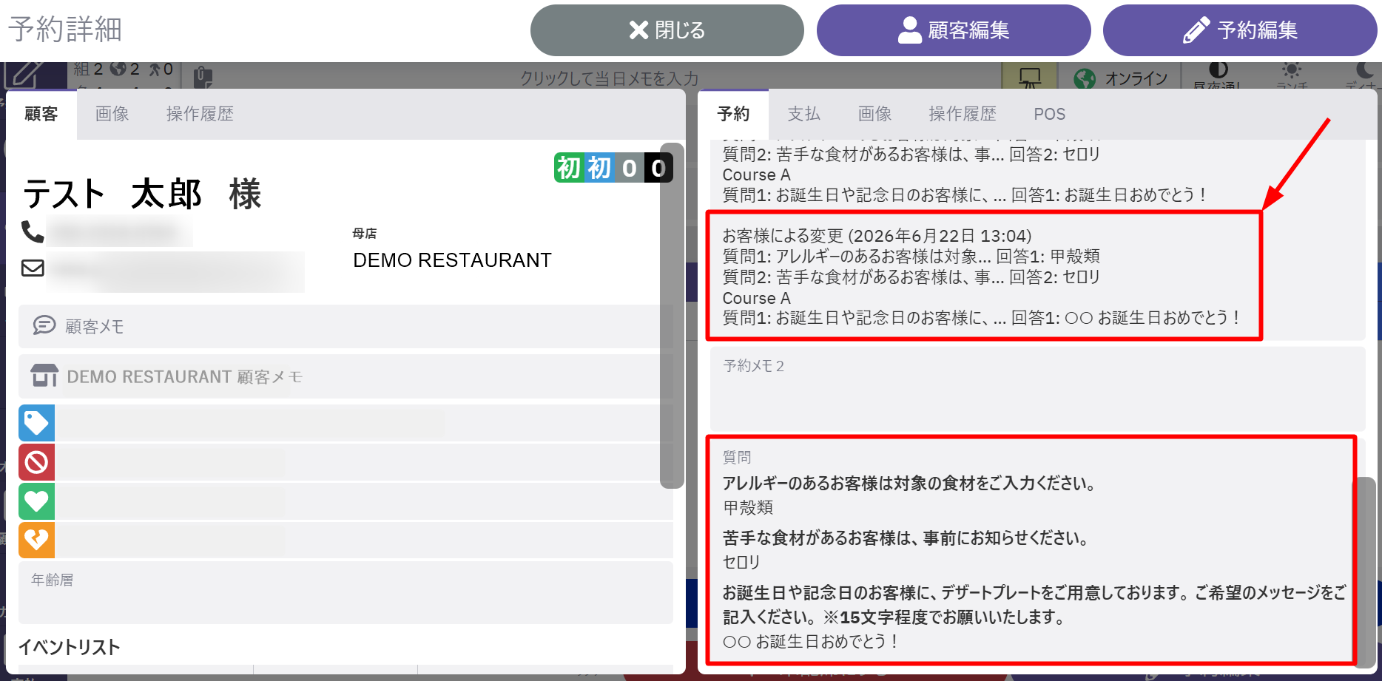The image size is (1382, 681).
Task: Click the オンライン globe icon in background
Action: click(1085, 78)
